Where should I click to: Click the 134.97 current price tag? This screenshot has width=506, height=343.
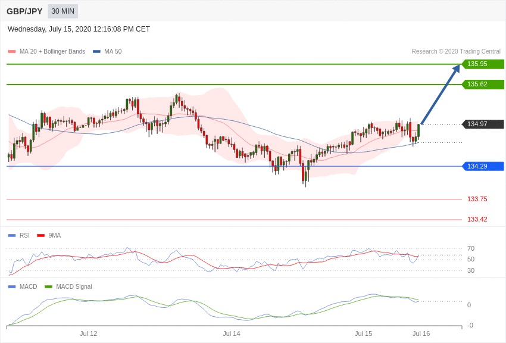tap(483, 124)
